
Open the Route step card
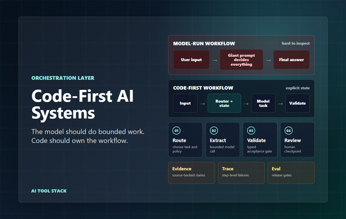click(185, 140)
